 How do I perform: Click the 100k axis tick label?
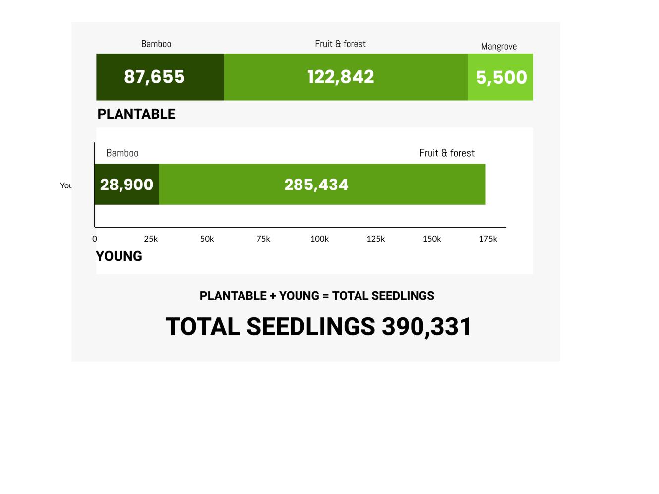tap(319, 239)
